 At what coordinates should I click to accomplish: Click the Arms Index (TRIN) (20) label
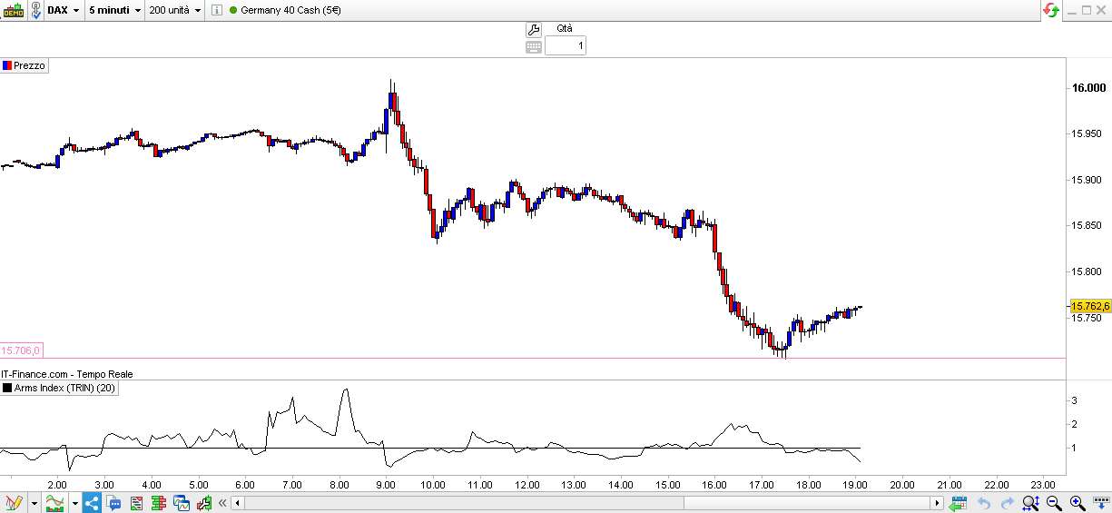(x=65, y=389)
